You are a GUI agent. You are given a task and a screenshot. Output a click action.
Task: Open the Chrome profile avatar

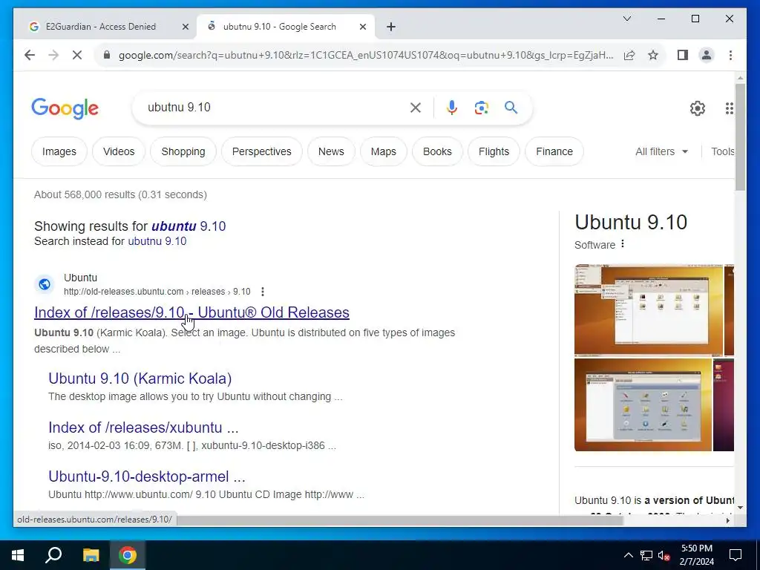pos(707,55)
